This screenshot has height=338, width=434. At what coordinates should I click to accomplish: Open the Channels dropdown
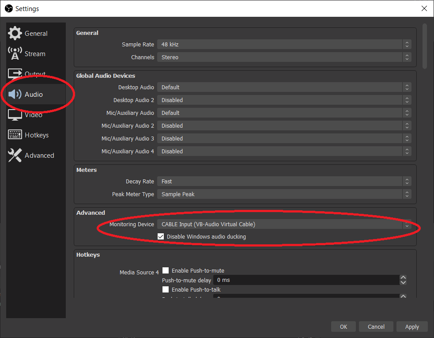tap(284, 57)
